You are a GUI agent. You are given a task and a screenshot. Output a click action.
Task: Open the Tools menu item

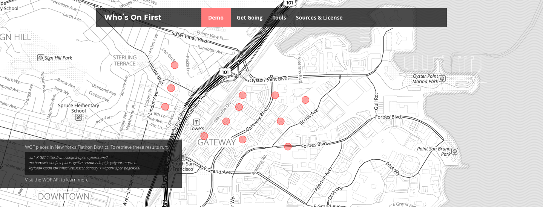click(279, 18)
